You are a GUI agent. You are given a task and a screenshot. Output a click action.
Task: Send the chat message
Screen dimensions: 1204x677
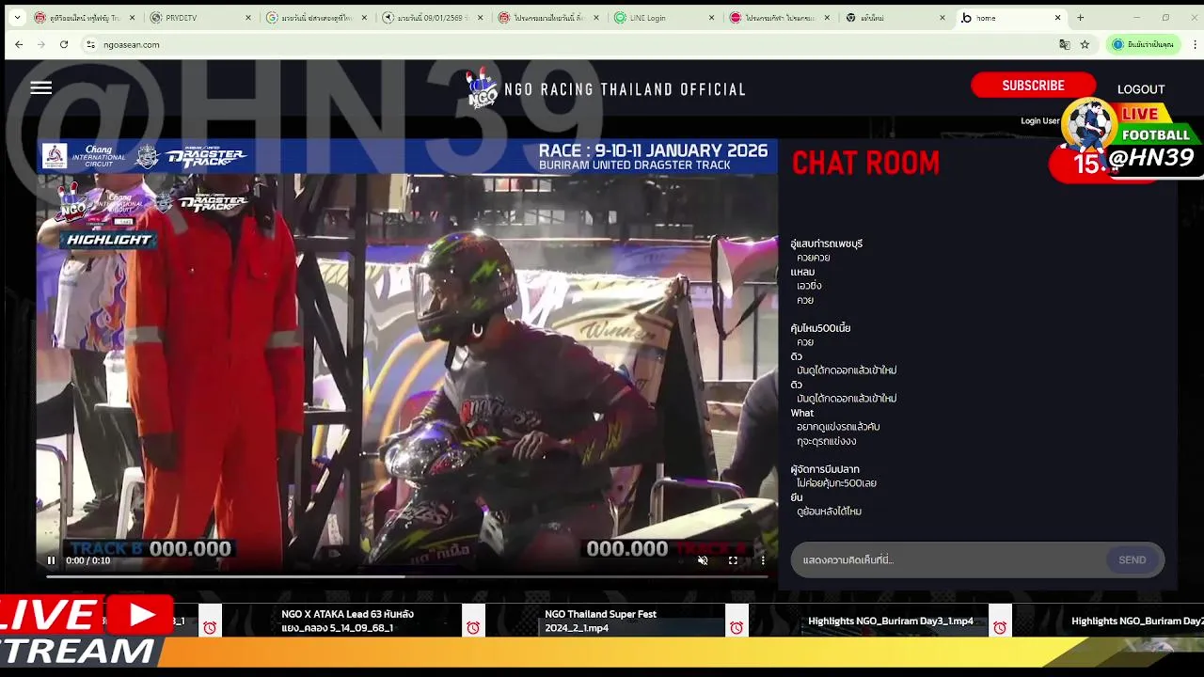(1133, 559)
